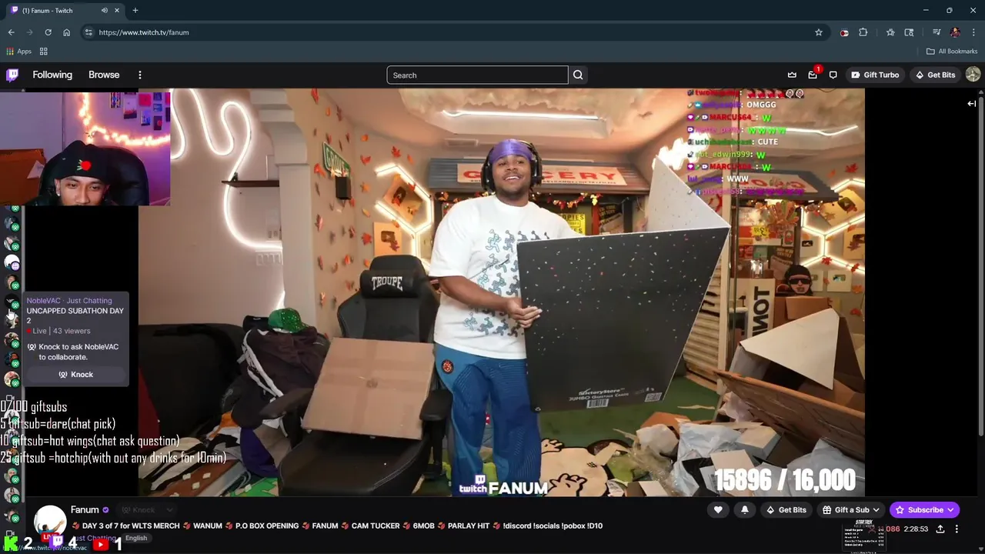985x554 pixels.
Task: Click Get Bits in top navigation
Action: point(935,75)
